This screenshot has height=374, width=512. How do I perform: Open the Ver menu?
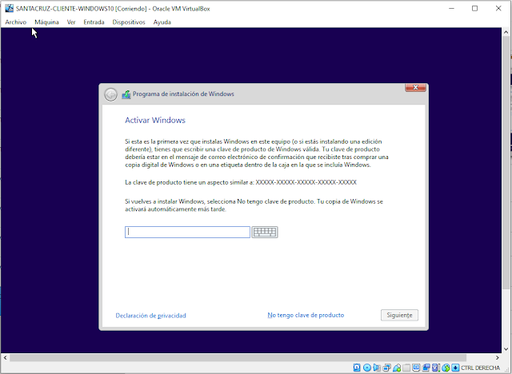click(x=71, y=22)
